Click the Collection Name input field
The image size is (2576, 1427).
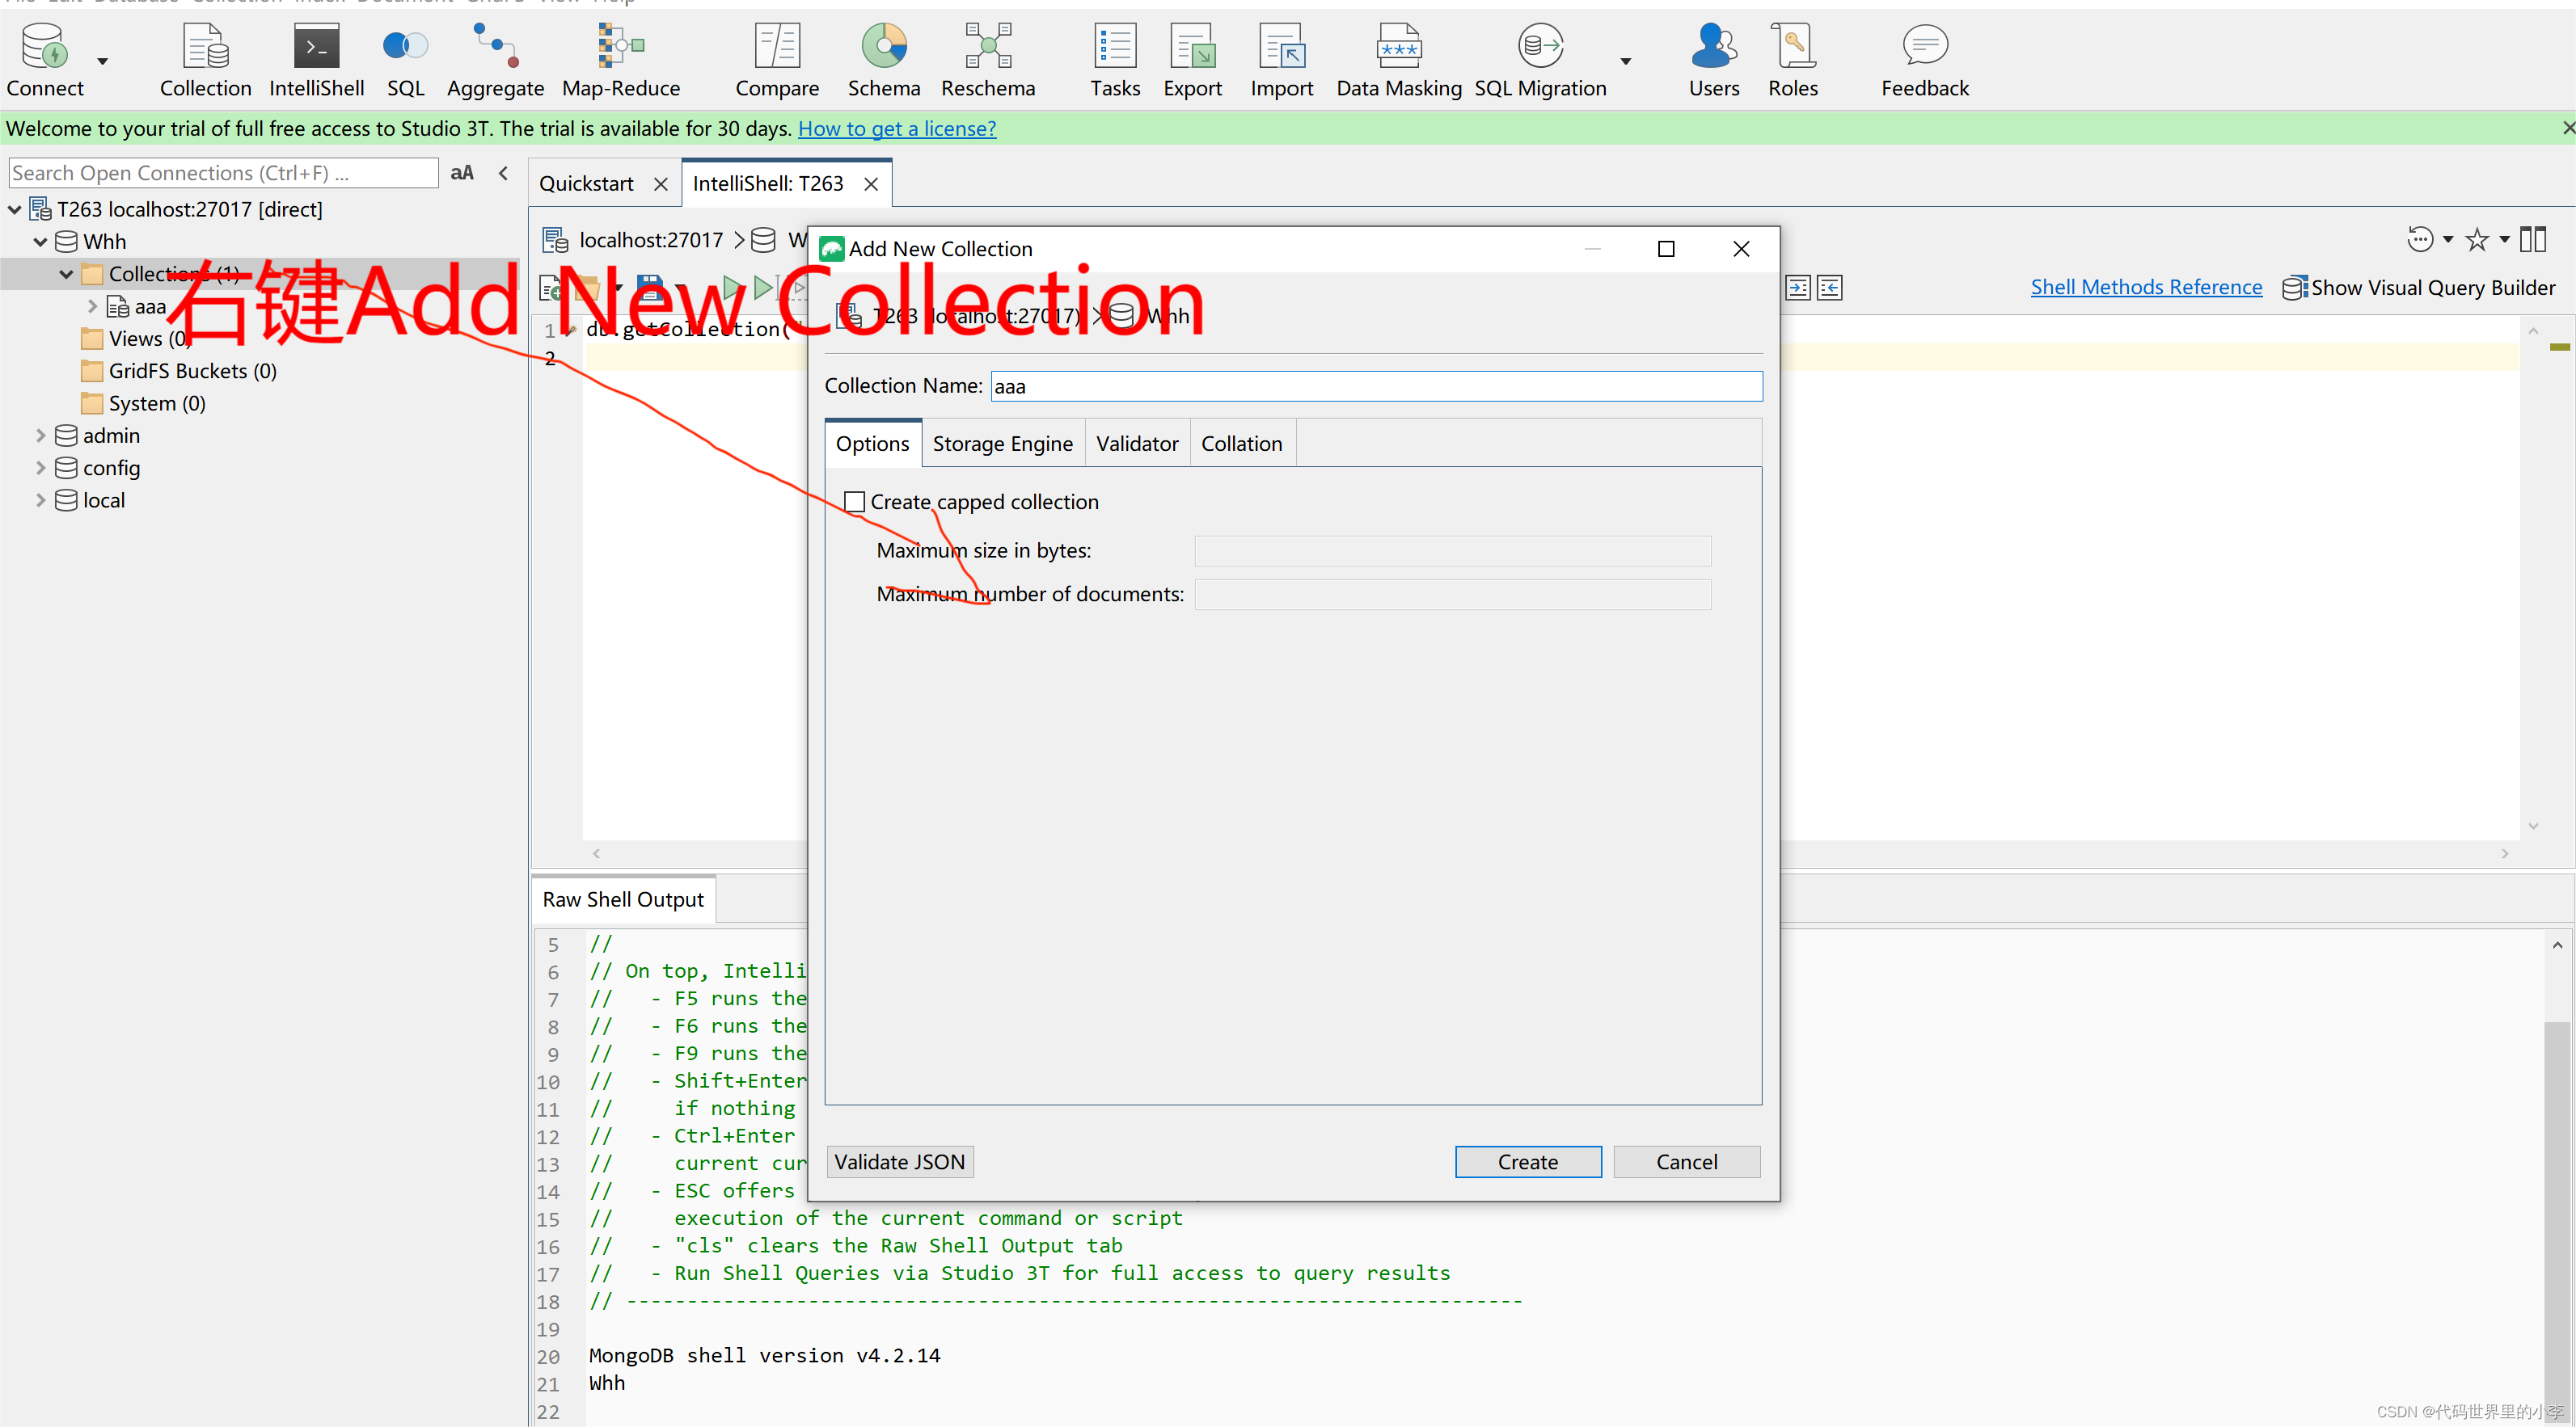point(1375,387)
